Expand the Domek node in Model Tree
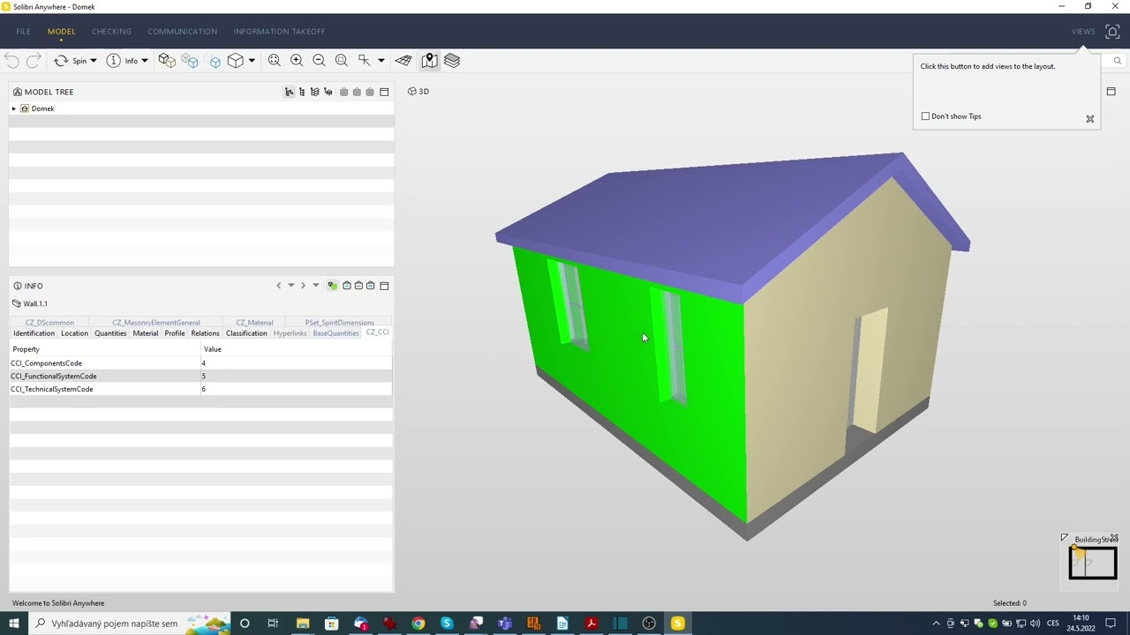The height and width of the screenshot is (635, 1130). 14,108
